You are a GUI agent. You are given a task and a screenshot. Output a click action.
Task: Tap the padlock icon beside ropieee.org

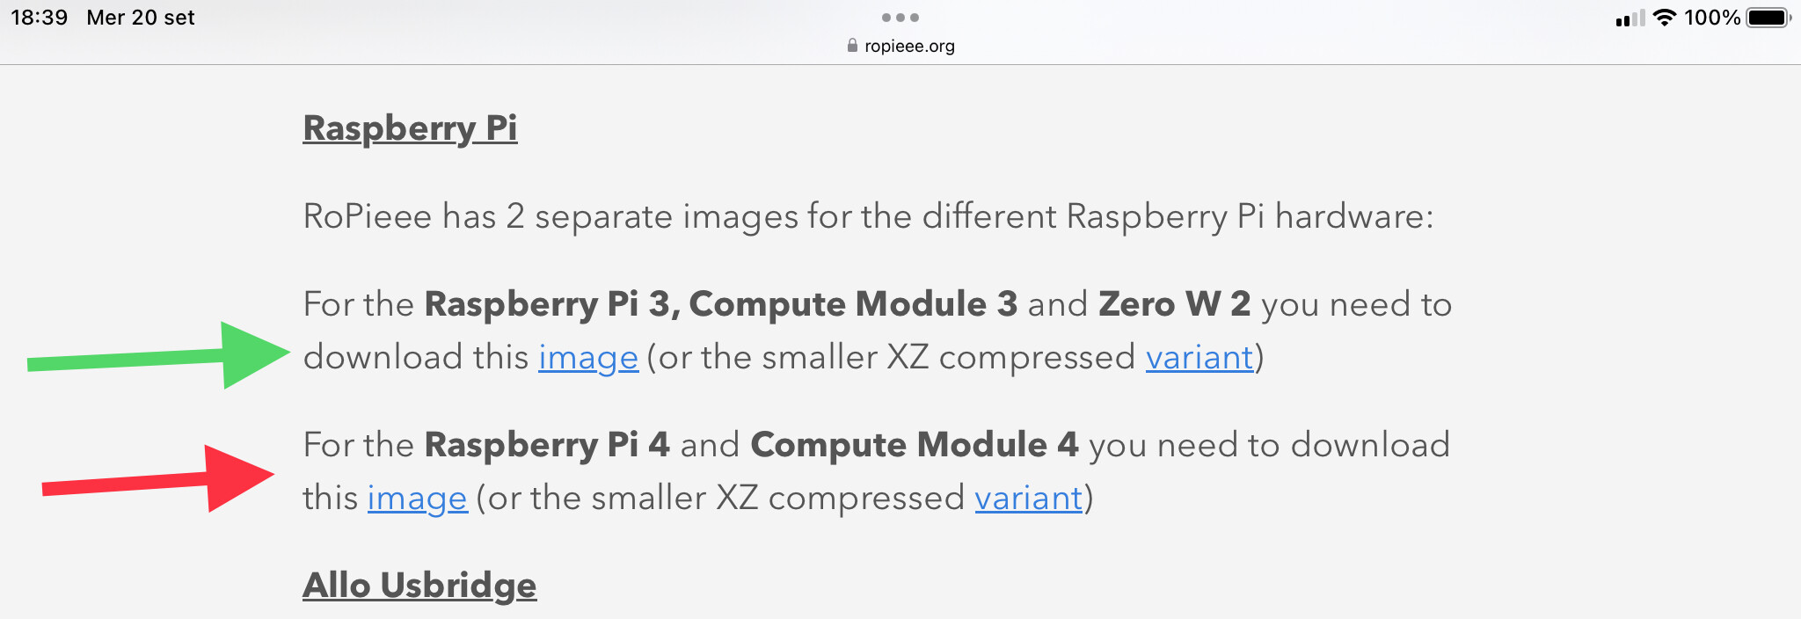coord(852,46)
